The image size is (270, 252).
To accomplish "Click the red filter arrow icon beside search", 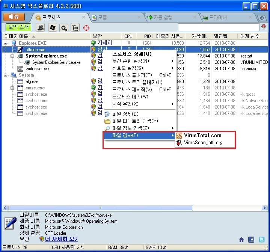I will pyautogui.click(x=264, y=27).
